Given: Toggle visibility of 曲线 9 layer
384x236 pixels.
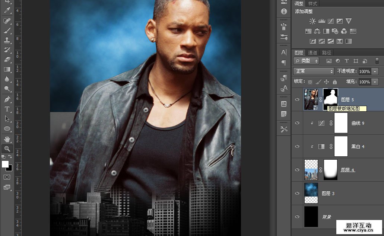Looking at the screenshot, I should [297, 123].
